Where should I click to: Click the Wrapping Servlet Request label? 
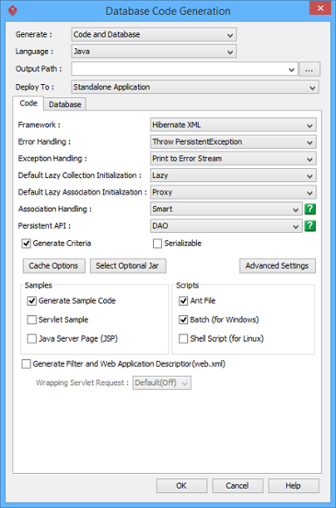(x=82, y=383)
